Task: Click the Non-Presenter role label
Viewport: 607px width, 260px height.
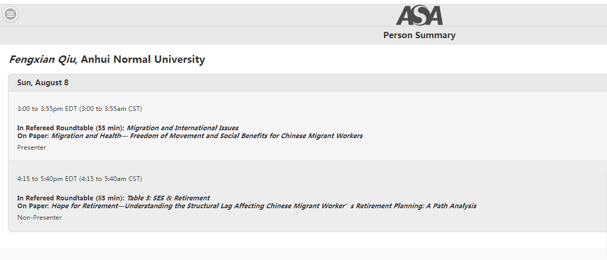Action: coord(39,218)
